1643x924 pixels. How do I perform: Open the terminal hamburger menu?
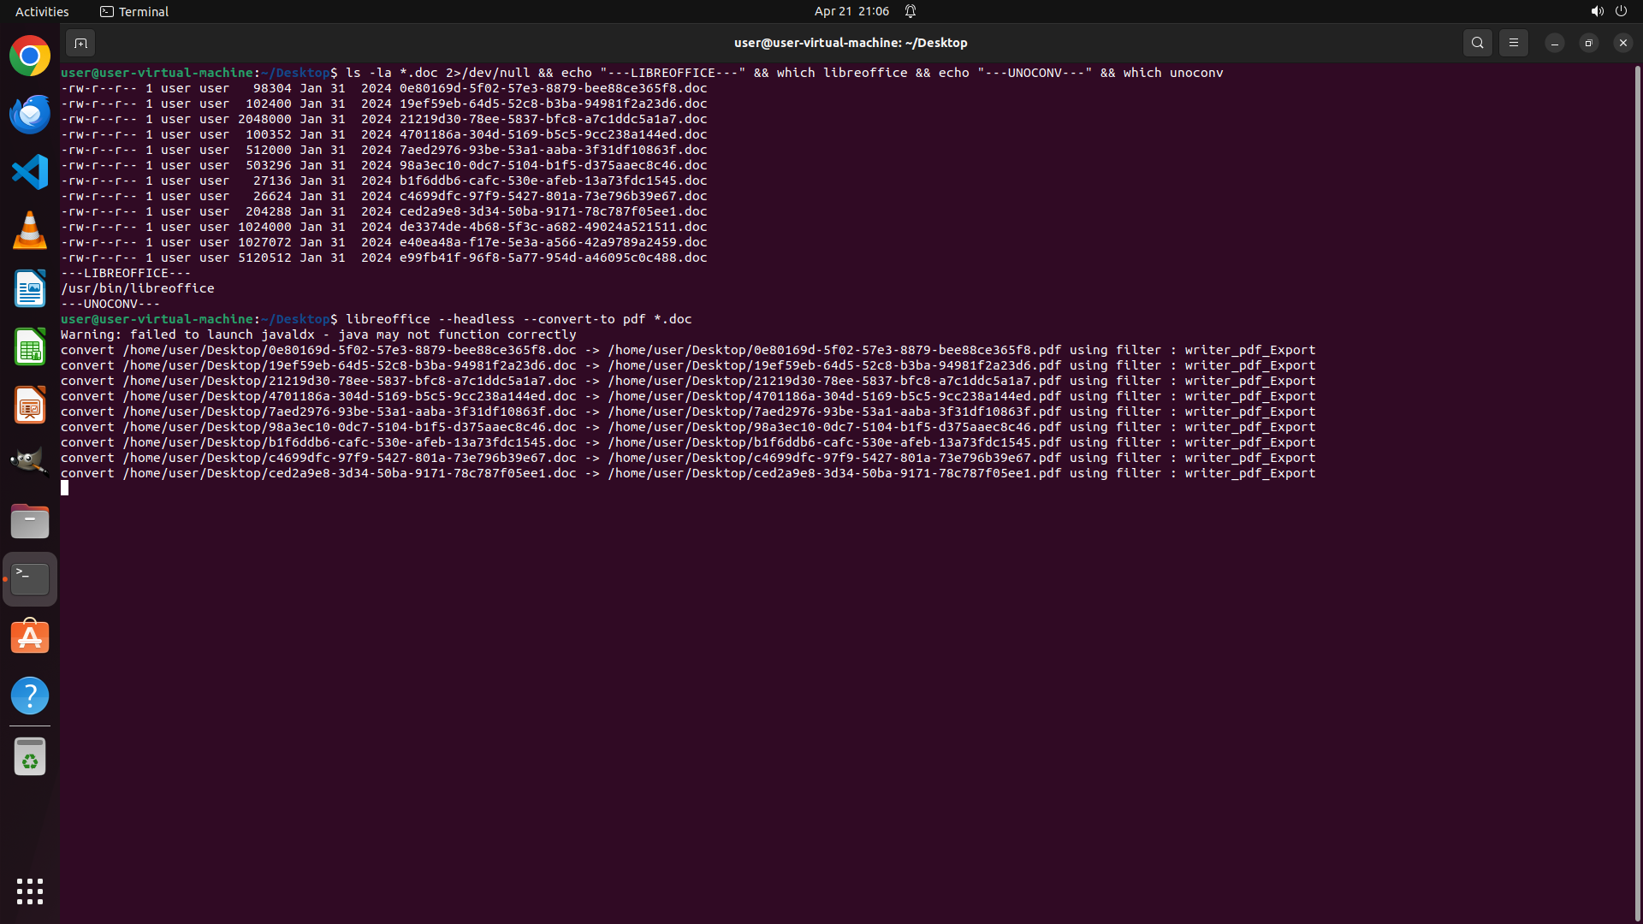click(x=1513, y=43)
